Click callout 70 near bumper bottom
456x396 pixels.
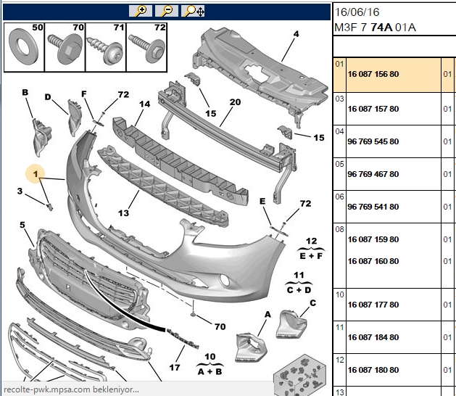click(x=220, y=326)
